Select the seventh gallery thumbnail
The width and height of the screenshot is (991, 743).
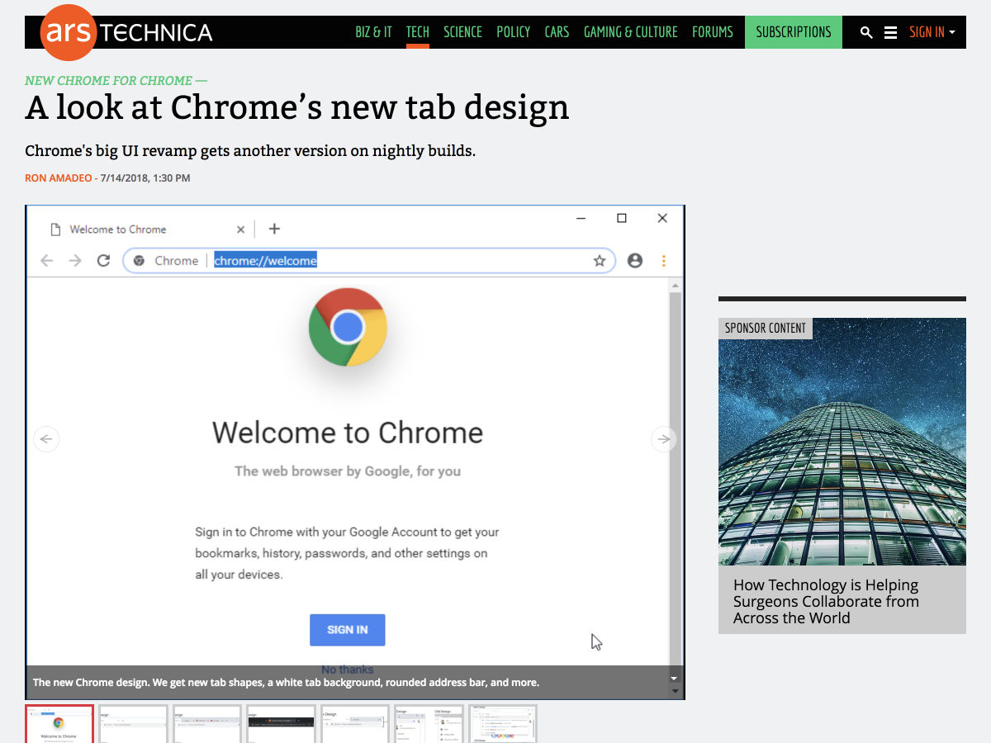[503, 724]
